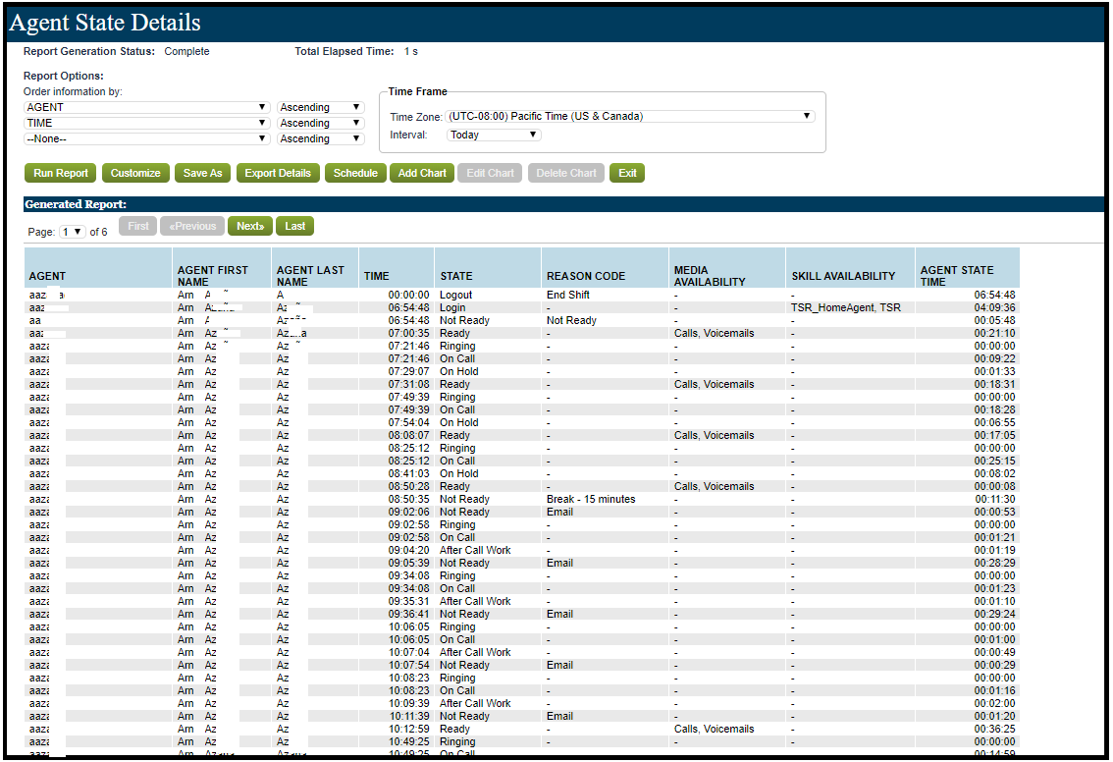Click the Save As button
The height and width of the screenshot is (762, 1113).
pyautogui.click(x=202, y=173)
